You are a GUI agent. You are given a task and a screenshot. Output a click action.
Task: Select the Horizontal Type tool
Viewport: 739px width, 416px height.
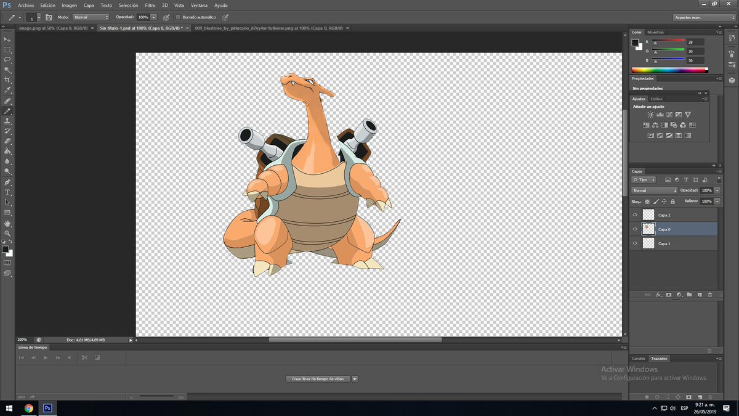(7, 192)
